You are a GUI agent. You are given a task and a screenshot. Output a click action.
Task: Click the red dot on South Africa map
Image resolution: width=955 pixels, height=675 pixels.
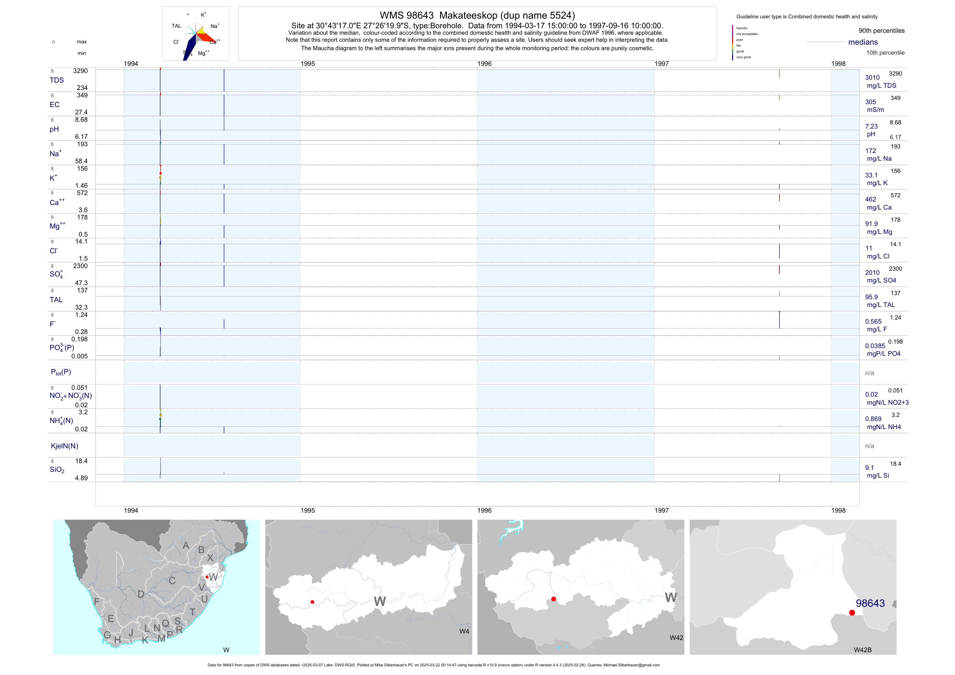[207, 577]
